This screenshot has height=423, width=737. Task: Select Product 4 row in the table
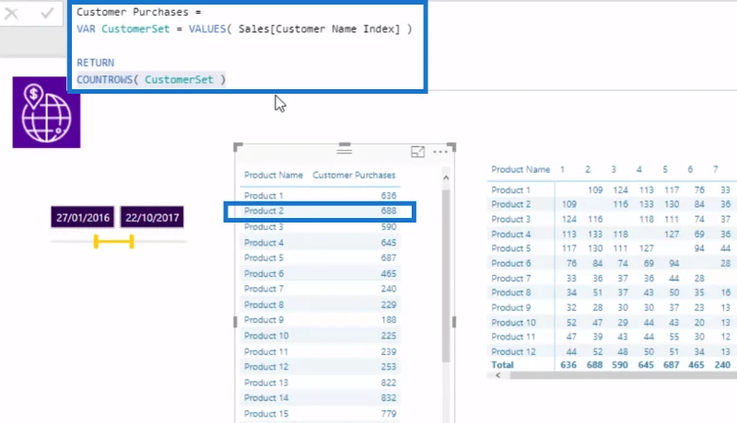[320, 243]
